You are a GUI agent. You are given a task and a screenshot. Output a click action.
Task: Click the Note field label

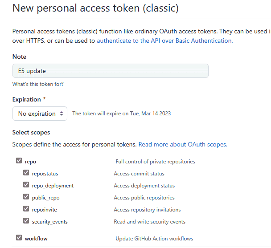pos(19,57)
